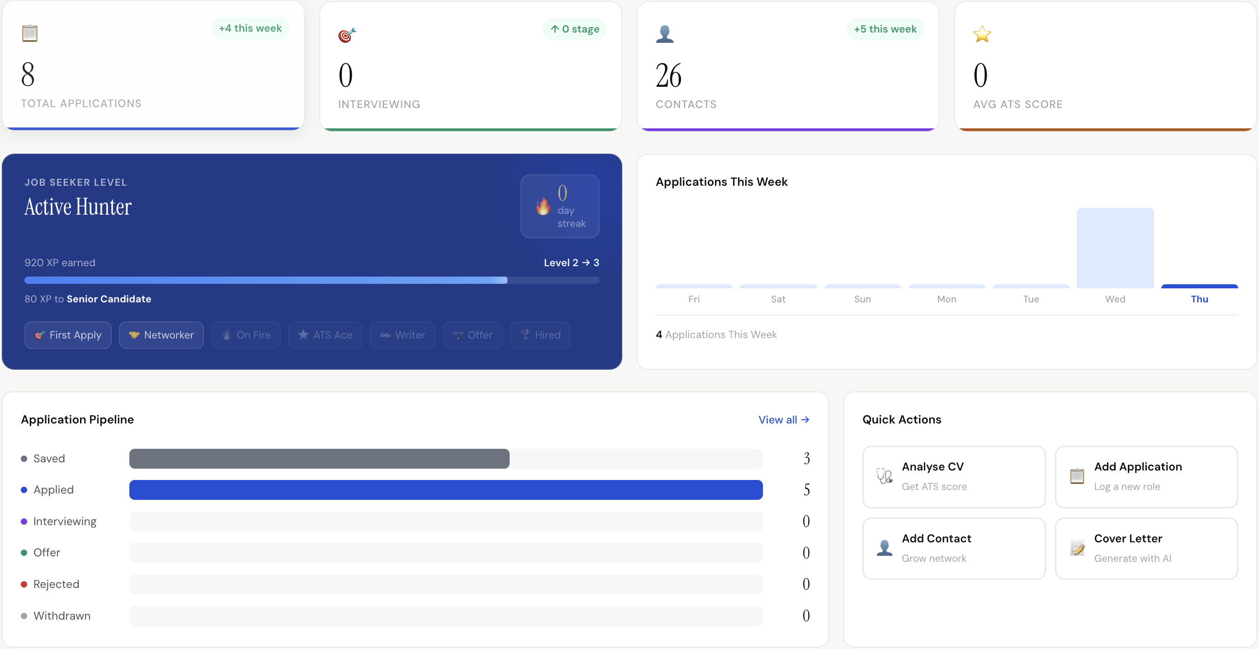Click the writing hand icon in Writer badge

coord(385,334)
